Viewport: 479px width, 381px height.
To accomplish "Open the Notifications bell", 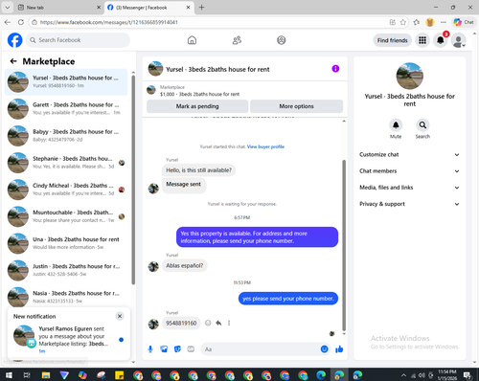I will [441, 40].
